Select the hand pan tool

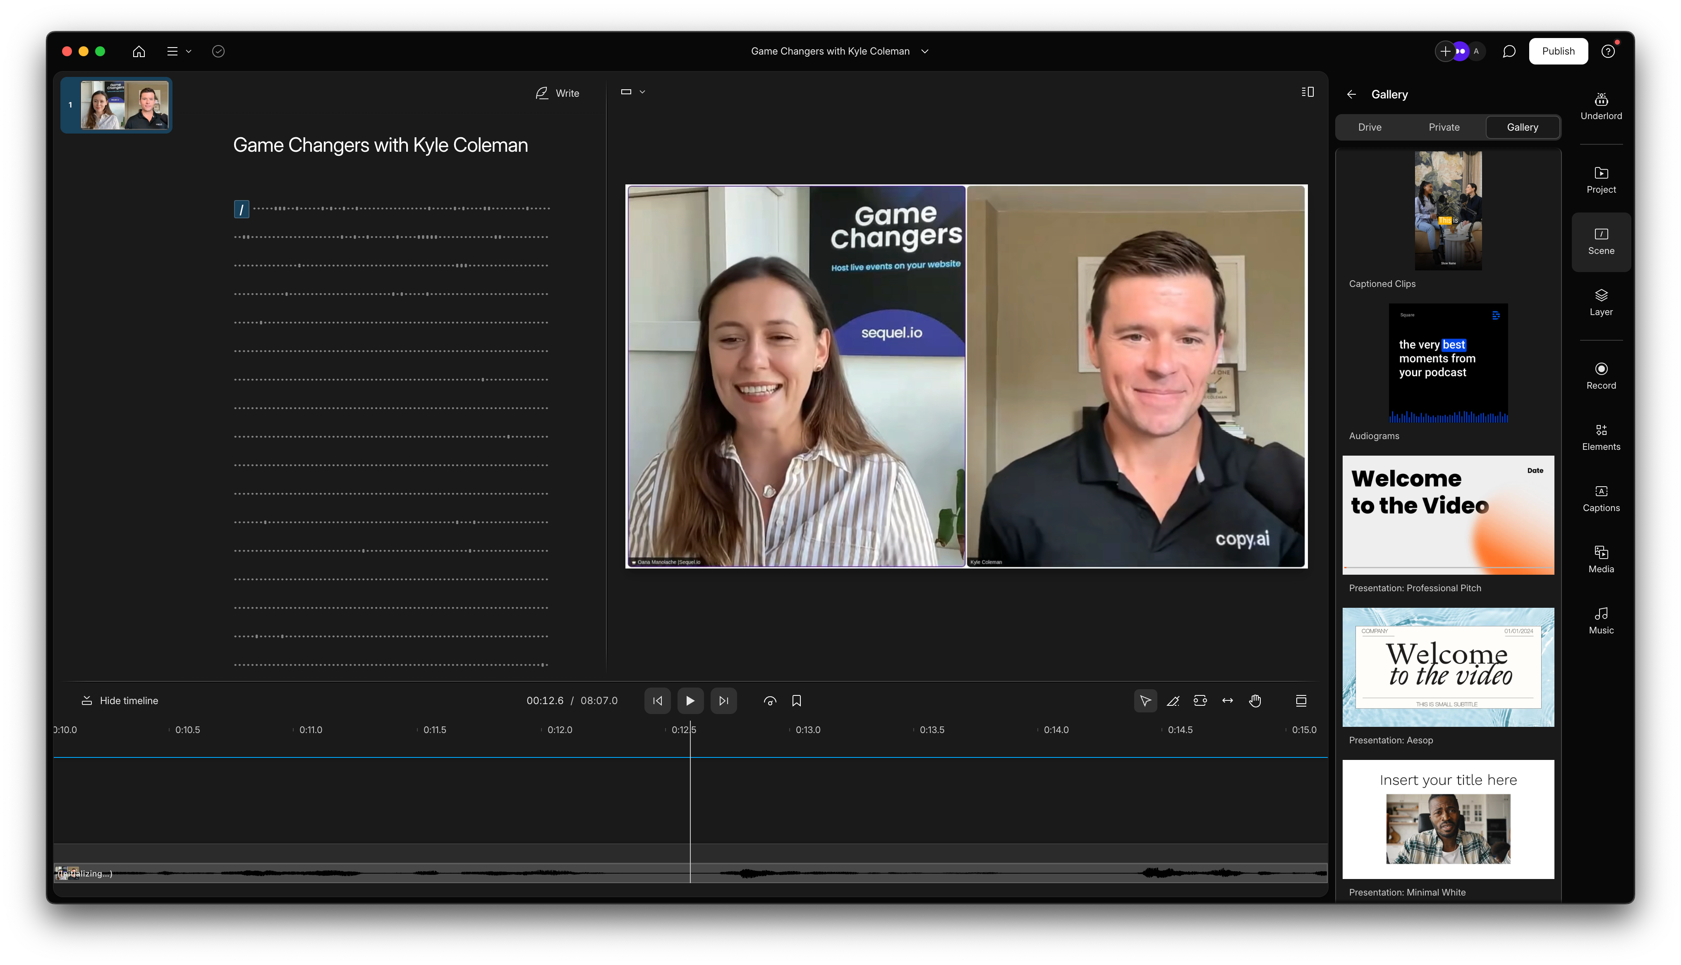point(1255,700)
